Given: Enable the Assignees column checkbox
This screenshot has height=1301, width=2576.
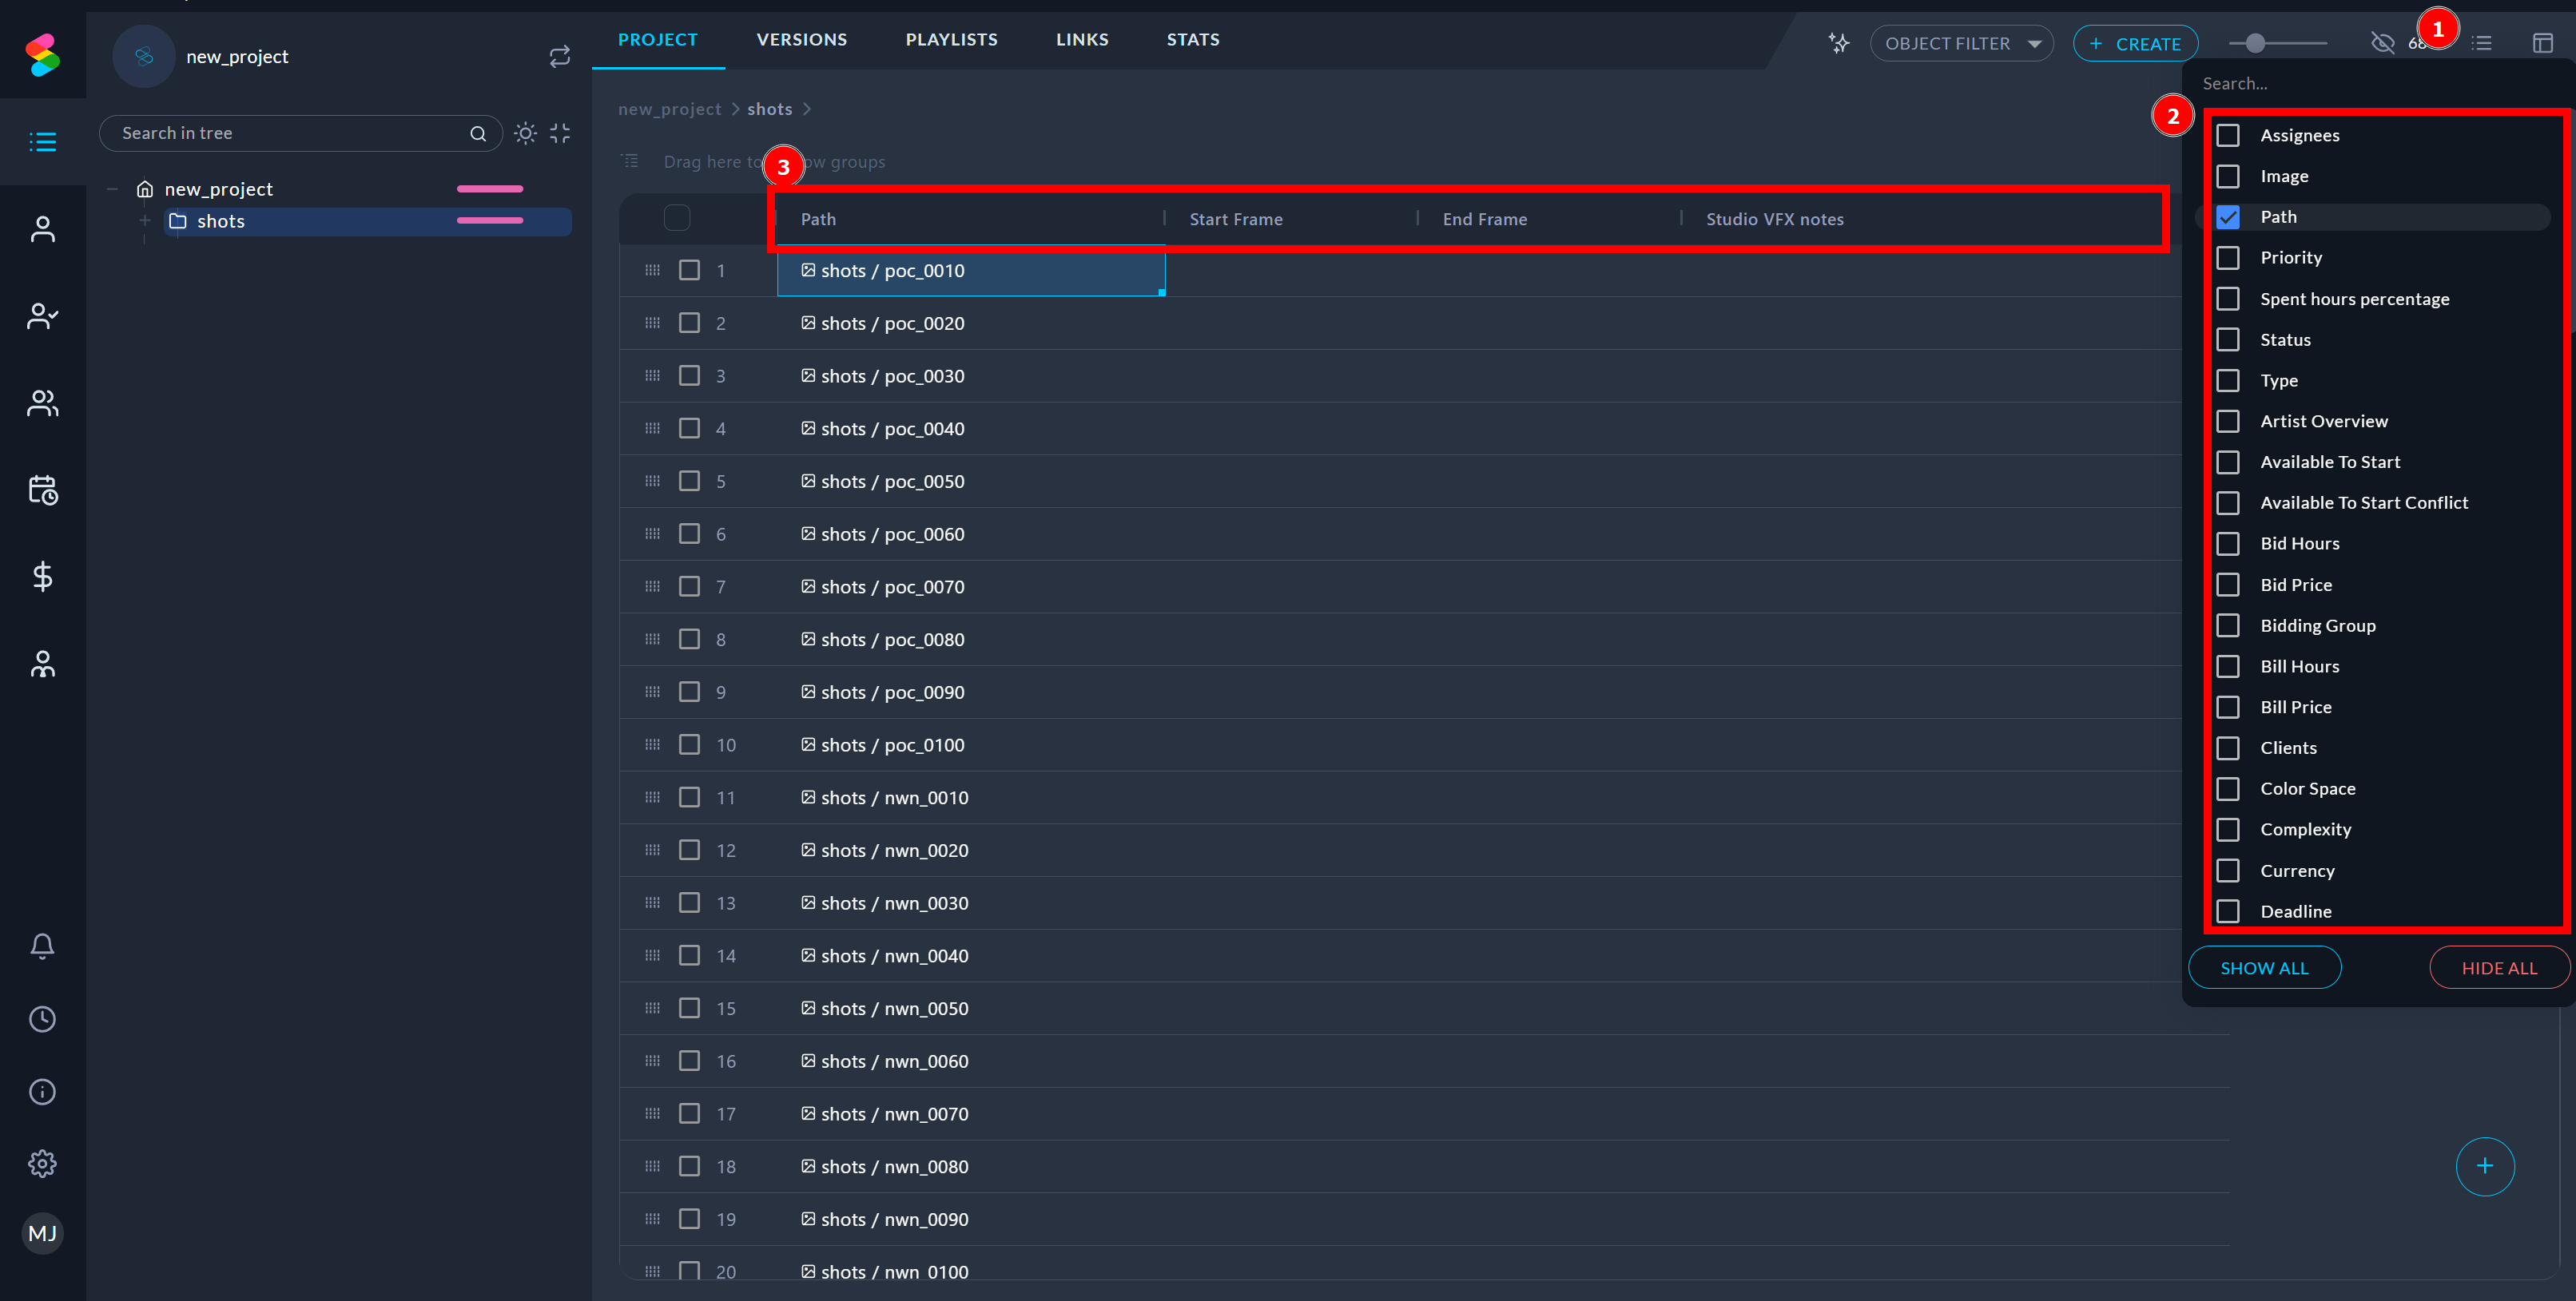Looking at the screenshot, I should click(2228, 135).
